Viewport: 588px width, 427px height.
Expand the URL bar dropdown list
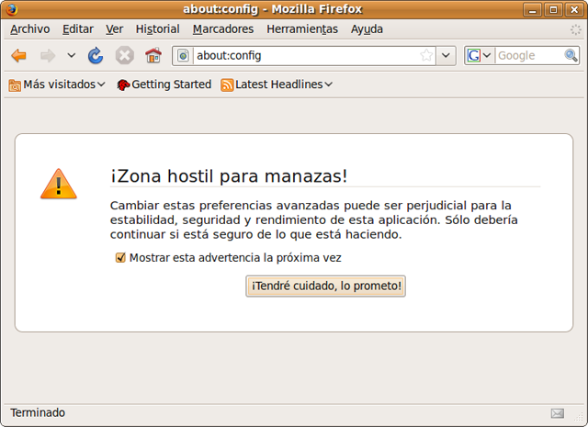click(x=447, y=56)
